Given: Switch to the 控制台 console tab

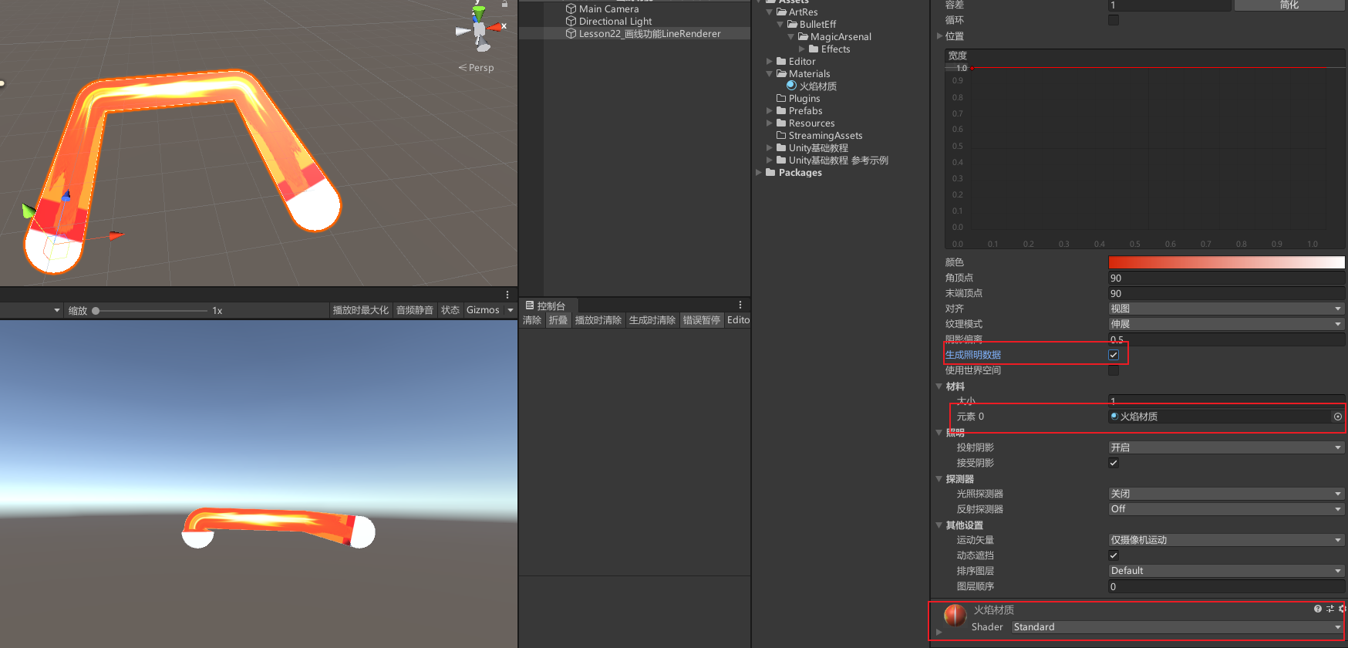Looking at the screenshot, I should pyautogui.click(x=546, y=305).
